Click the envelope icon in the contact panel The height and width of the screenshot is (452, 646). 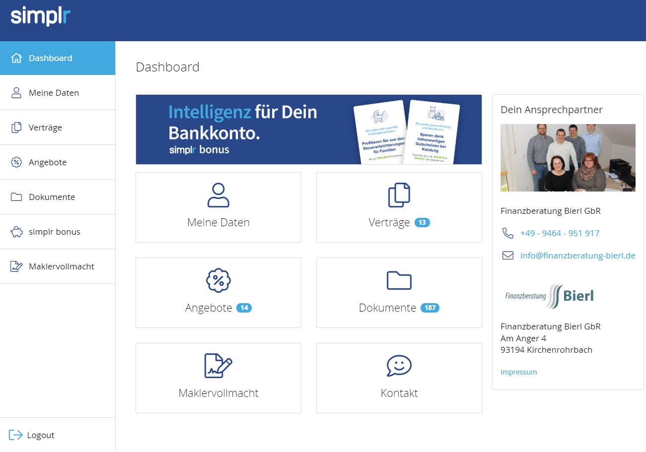[x=508, y=256]
